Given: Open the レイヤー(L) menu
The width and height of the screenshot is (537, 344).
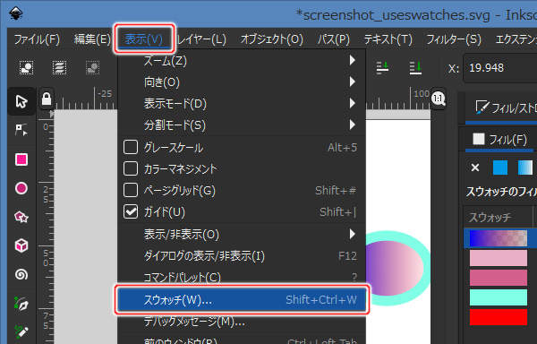Looking at the screenshot, I should (x=202, y=39).
